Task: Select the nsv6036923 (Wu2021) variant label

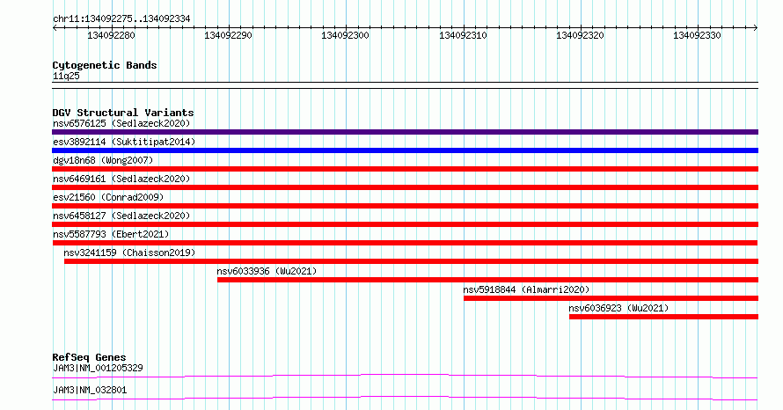Action: [x=618, y=308]
